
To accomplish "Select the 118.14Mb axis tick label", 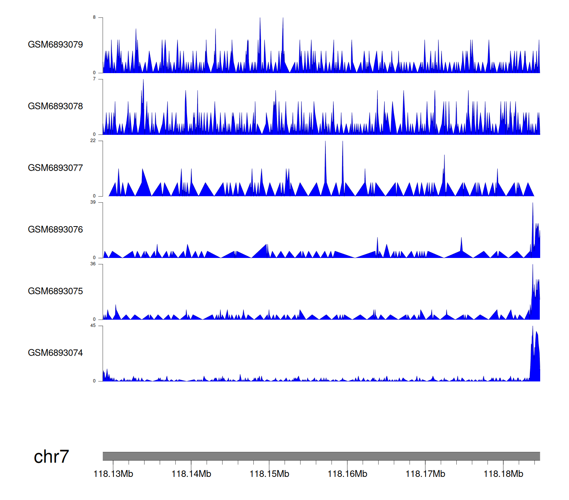I will click(x=191, y=474).
